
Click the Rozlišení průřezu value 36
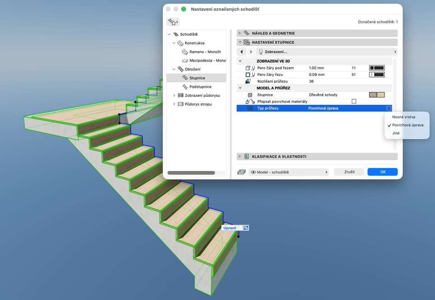pyautogui.click(x=311, y=81)
